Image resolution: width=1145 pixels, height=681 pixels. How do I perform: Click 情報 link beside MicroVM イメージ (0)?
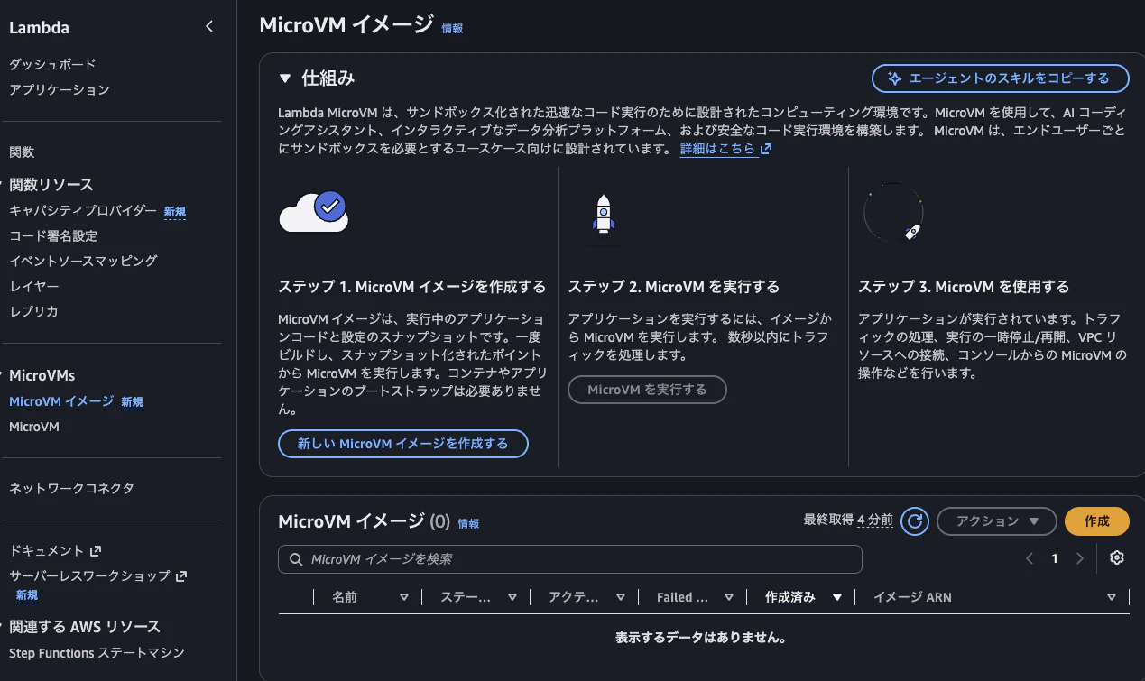point(468,523)
